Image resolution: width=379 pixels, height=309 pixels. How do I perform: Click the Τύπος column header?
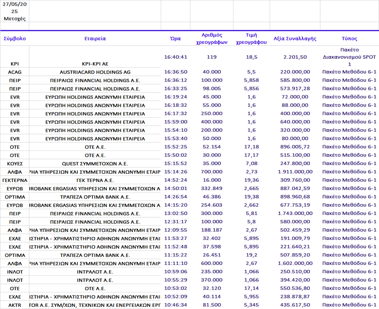click(x=349, y=38)
